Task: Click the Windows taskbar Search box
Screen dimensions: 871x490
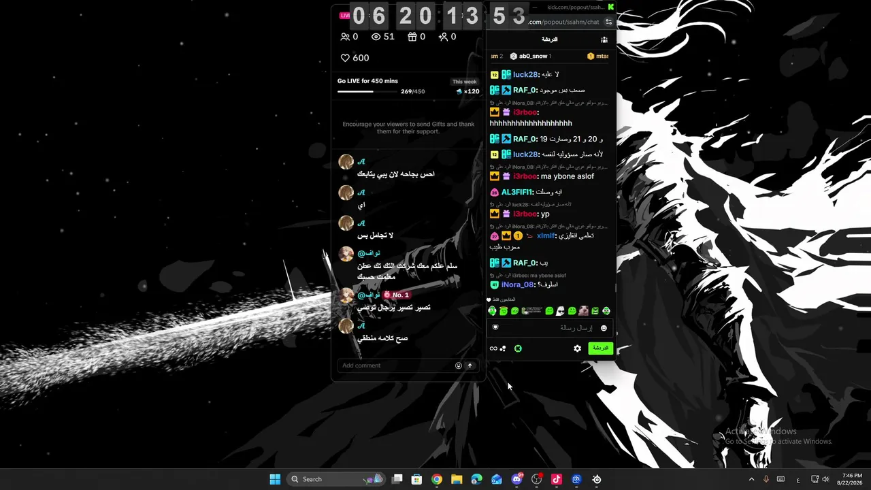Action: point(335,479)
